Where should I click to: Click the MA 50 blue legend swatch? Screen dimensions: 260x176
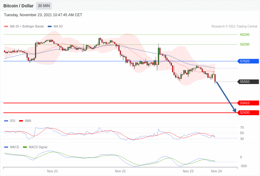coord(50,27)
